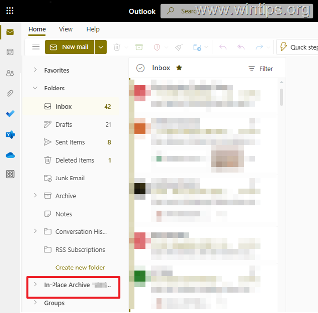The image size is (318, 313).
Task: Open People contacts in the app rail
Action: click(x=10, y=73)
